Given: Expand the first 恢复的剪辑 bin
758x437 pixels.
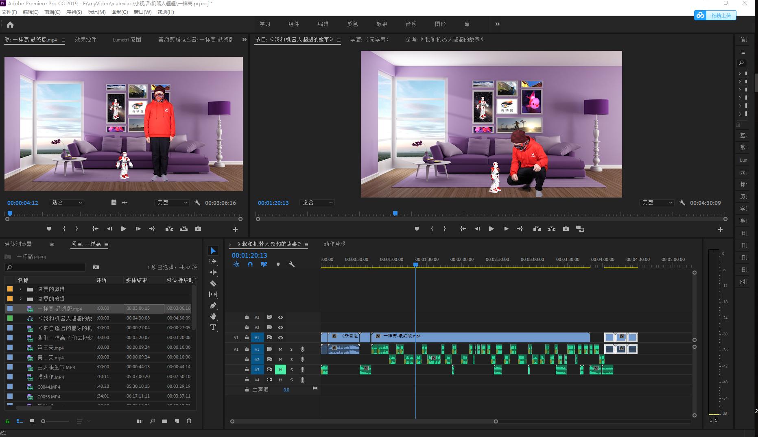Looking at the screenshot, I should pos(20,289).
